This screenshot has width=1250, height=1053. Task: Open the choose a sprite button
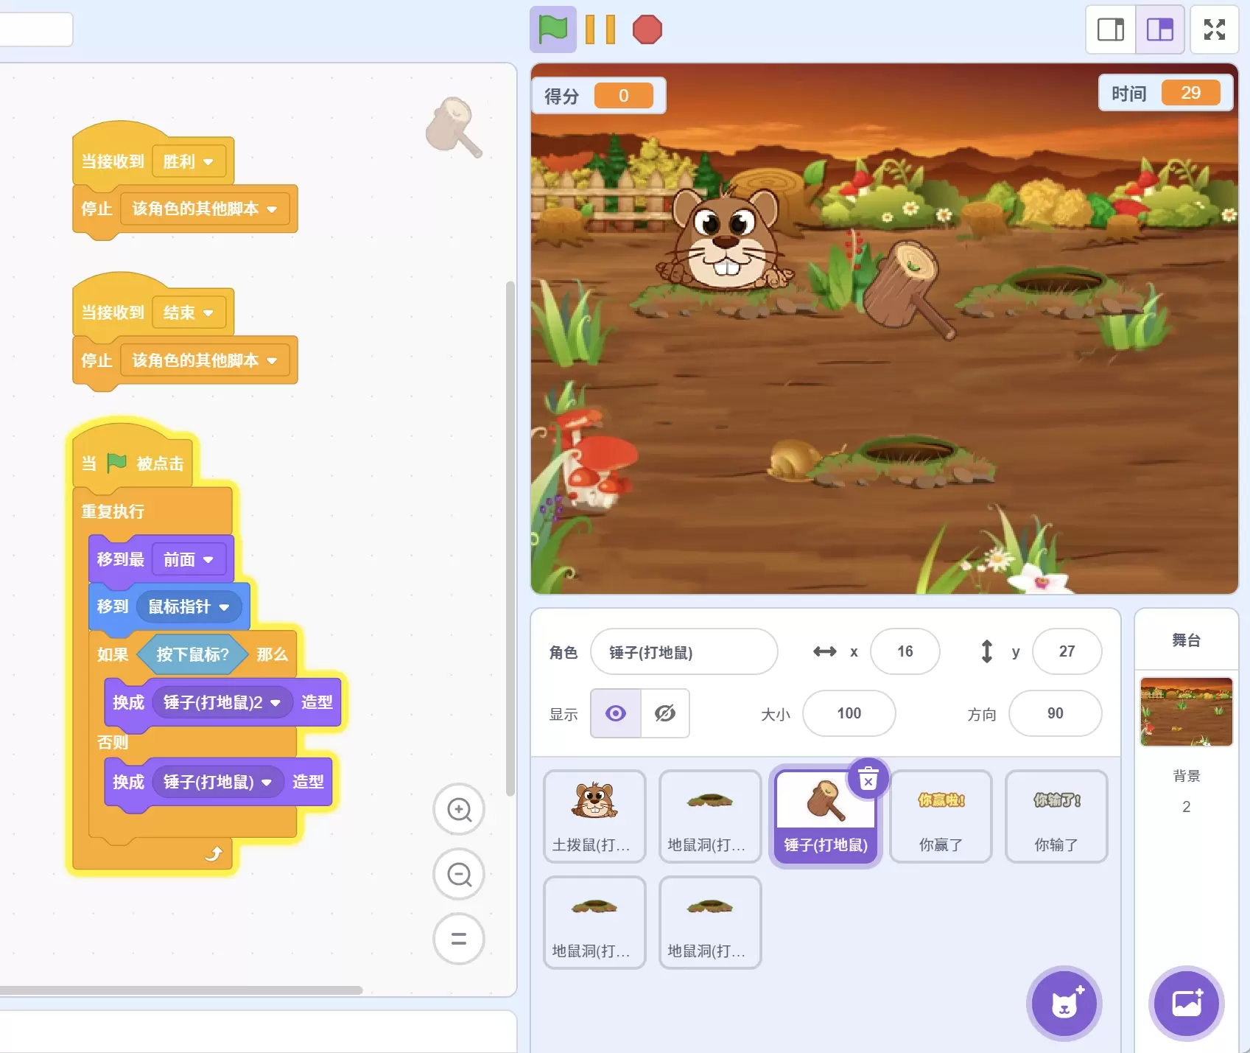[x=1064, y=1004]
